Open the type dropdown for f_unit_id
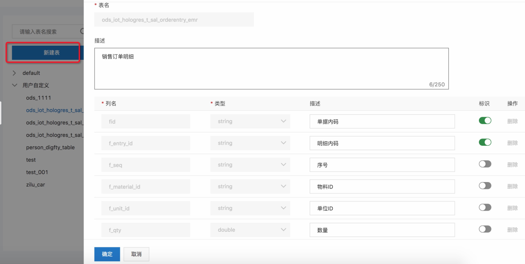The width and height of the screenshot is (525, 264). tap(250, 208)
